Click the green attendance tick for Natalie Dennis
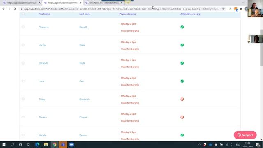This screenshot has height=148, width=263. (x=182, y=135)
